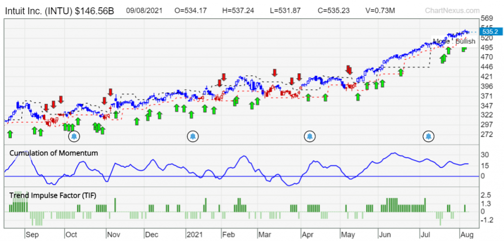Click the 2.5 value on TIF scale
This screenshot has height=241, width=504.
point(486,195)
